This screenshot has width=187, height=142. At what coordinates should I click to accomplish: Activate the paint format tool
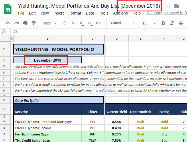coord(34,23)
